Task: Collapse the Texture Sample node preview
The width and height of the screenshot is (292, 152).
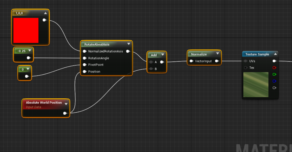Action: pyautogui.click(x=275, y=54)
